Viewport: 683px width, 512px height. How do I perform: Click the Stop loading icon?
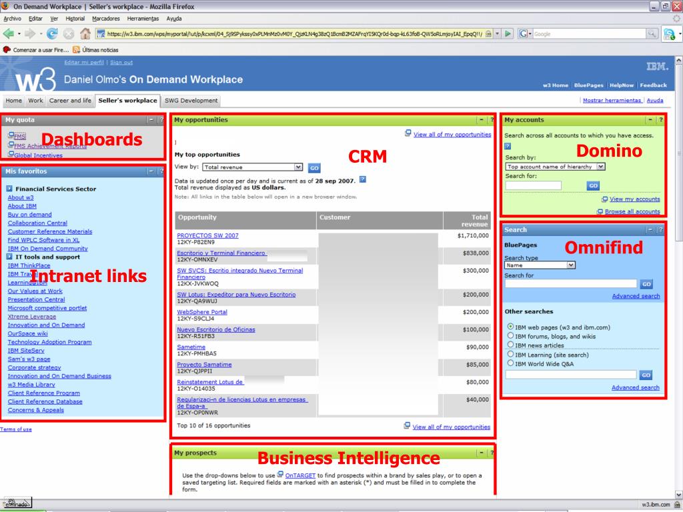click(x=69, y=33)
